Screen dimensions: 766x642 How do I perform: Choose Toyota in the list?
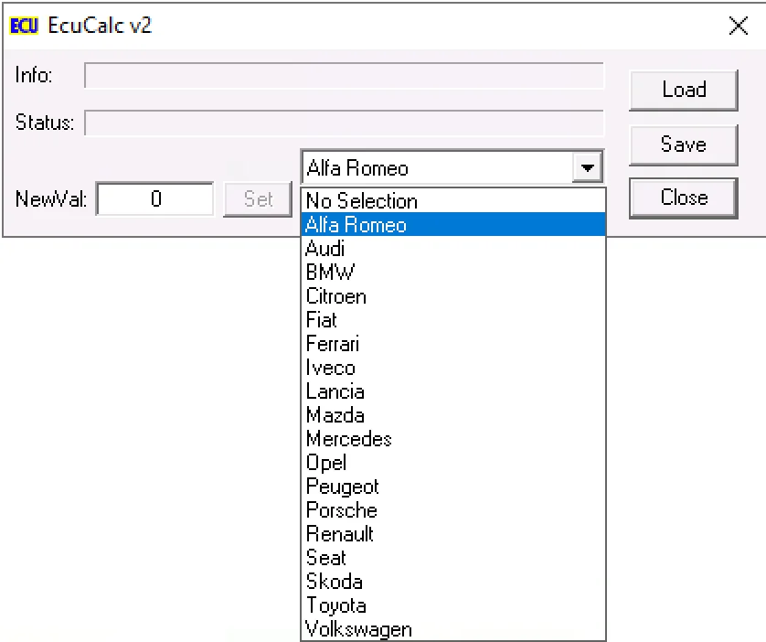pyautogui.click(x=335, y=605)
